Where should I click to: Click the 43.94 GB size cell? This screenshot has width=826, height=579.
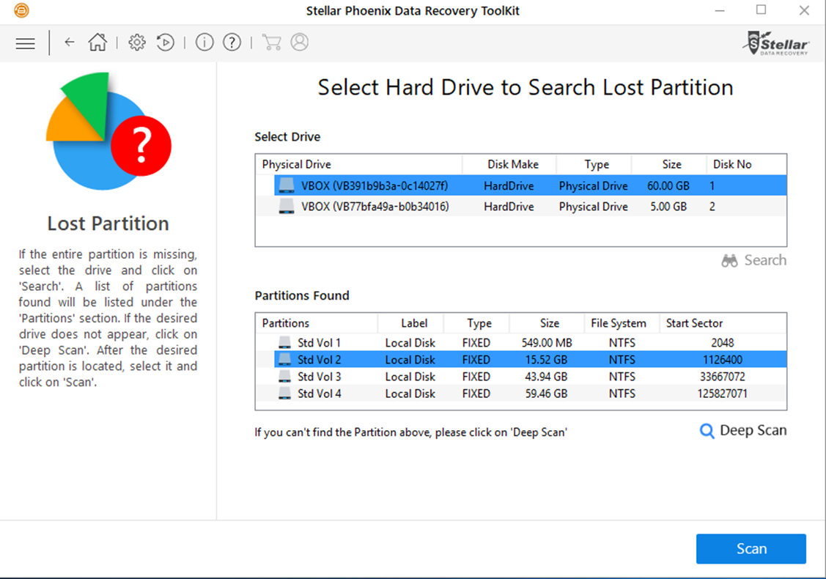(x=546, y=376)
